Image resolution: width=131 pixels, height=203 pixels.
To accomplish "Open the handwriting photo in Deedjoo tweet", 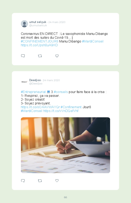I will point(65,145).
